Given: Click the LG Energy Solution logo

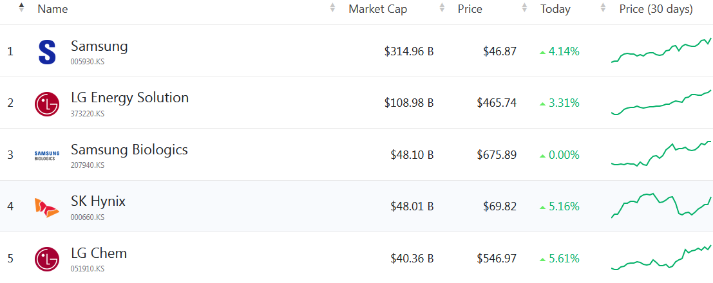Looking at the screenshot, I should 47,104.
